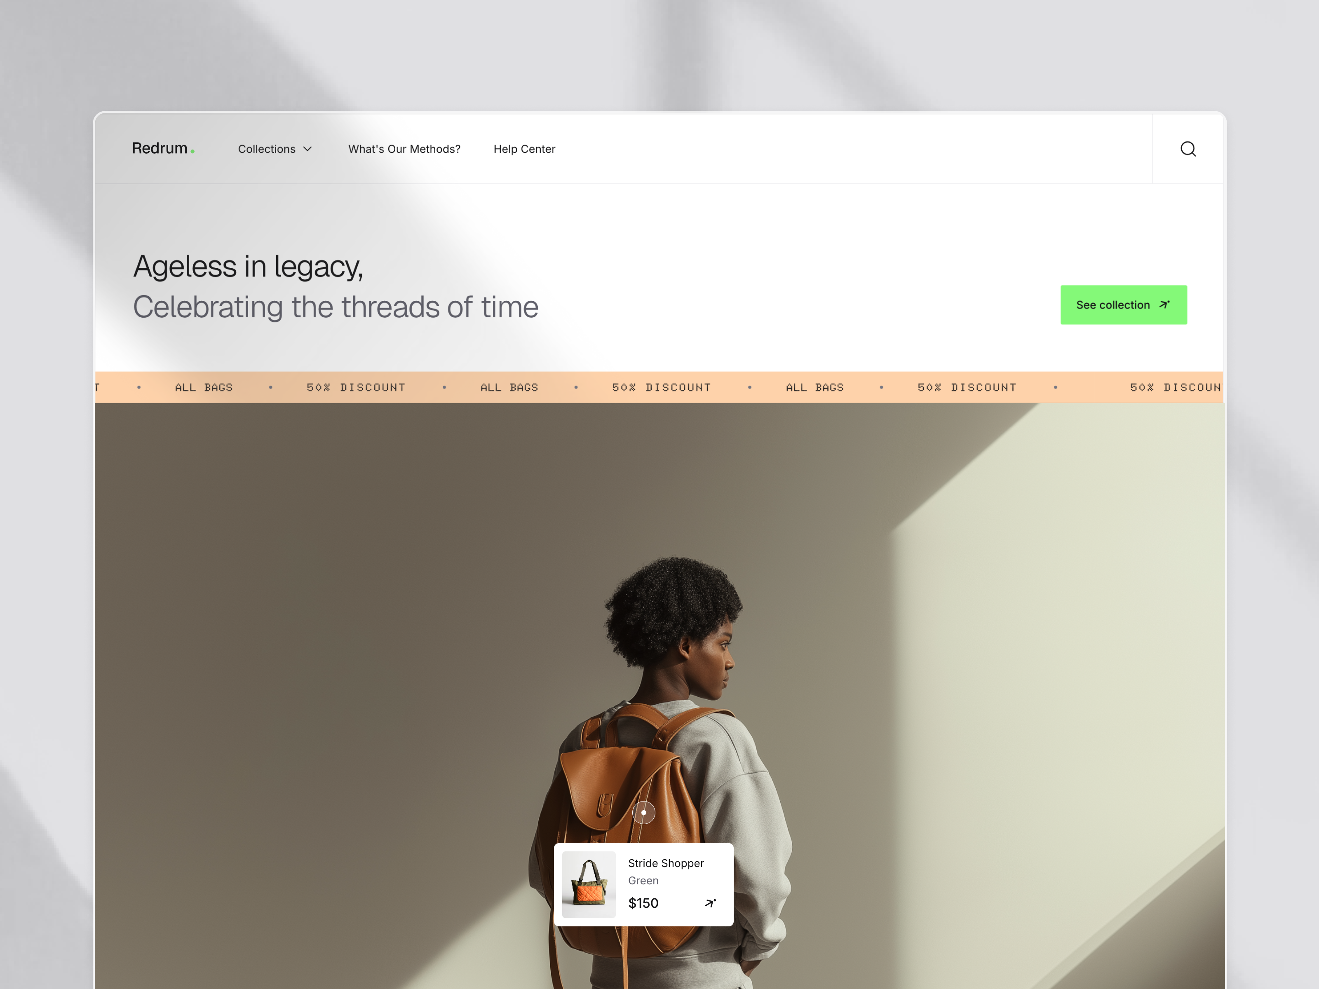Viewport: 1319px width, 989px height.
Task: Expand the Collections dropdown chevron
Action: pyautogui.click(x=307, y=149)
